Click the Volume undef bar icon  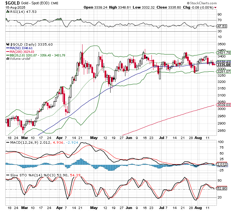tap(8, 59)
